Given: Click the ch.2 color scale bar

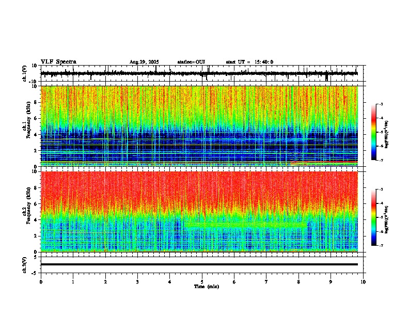Looking at the screenshot, I should coord(374,217).
